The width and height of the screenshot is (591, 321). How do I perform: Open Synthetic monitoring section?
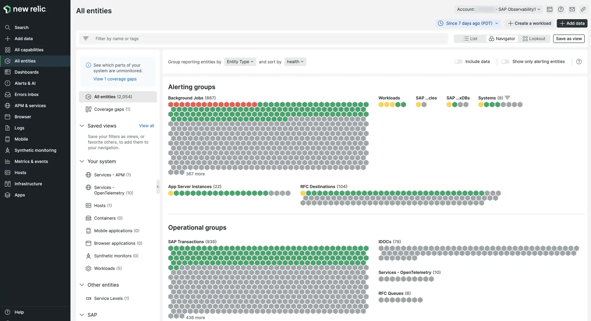click(35, 150)
